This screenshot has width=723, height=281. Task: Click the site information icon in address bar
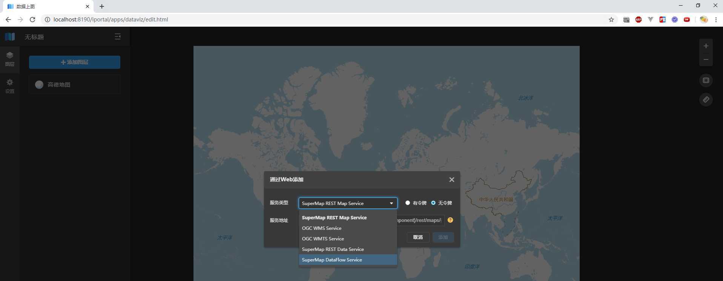point(48,20)
